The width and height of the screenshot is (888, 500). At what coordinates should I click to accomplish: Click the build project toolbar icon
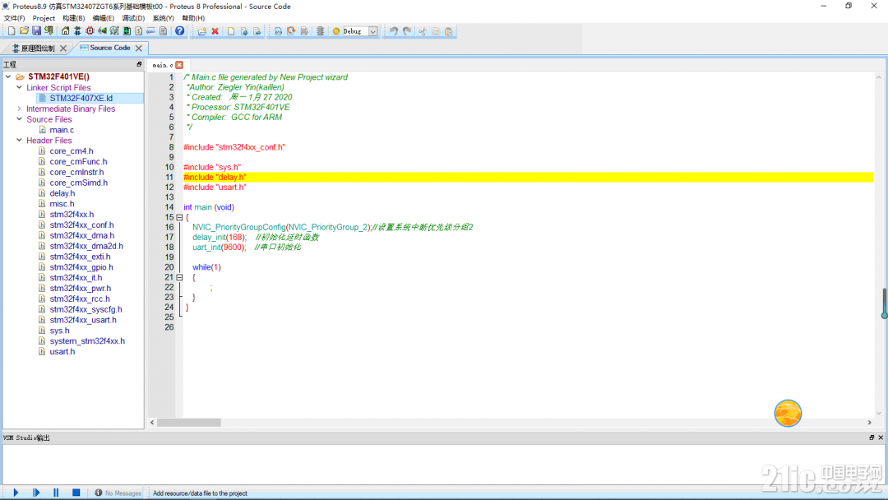pyautogui.click(x=278, y=31)
